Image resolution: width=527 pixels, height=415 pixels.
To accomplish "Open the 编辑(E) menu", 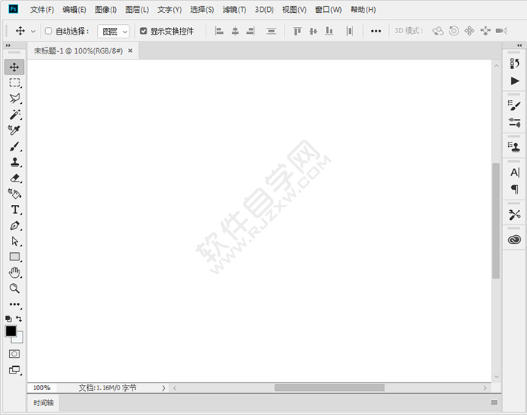I will (75, 10).
